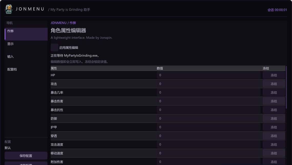Toggle 冻结 for the 攻击 row

click(274, 84)
